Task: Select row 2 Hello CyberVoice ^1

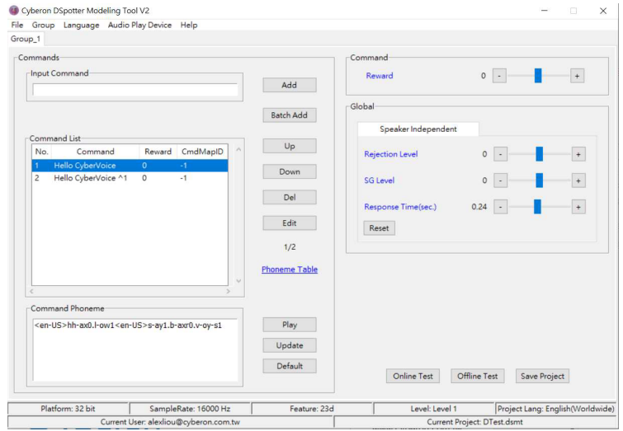Action: 130,178
